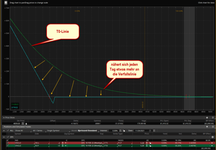Collapse the Price Slices section

(x=3, y=117)
